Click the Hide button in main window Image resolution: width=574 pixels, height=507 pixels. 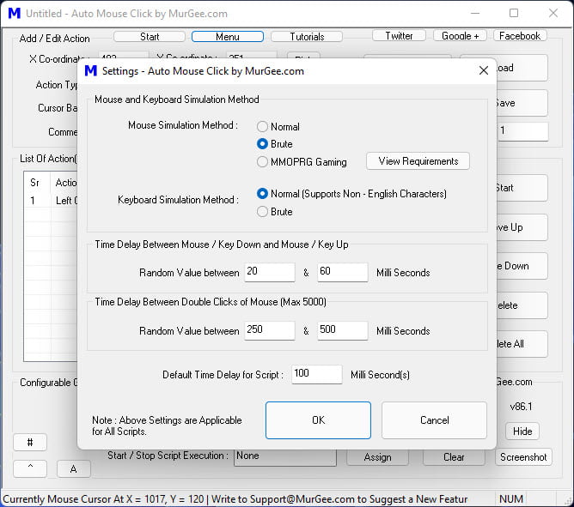[522, 432]
